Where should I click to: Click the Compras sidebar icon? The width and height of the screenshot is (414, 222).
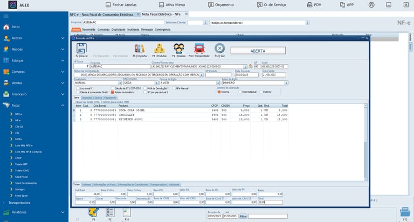6,72
